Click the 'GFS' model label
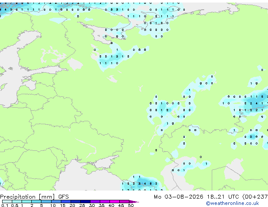This screenshot has width=268, height=207. [x=63, y=197]
